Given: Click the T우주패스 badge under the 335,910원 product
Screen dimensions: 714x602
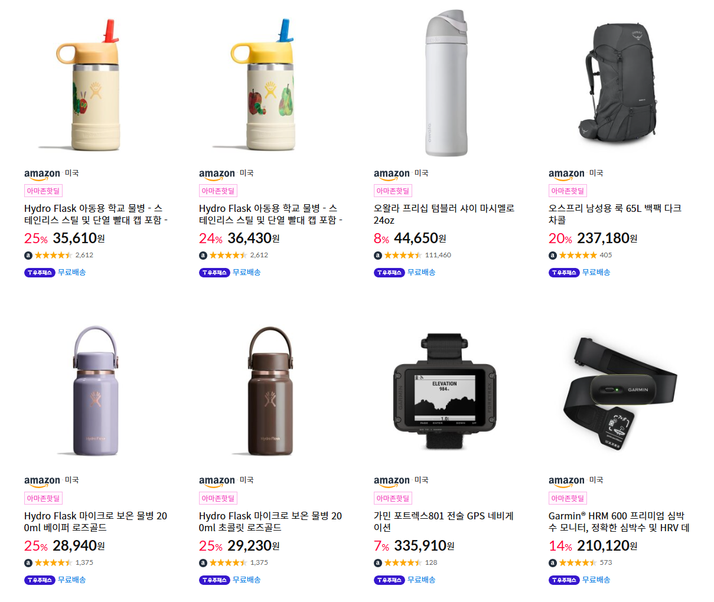Looking at the screenshot, I should tap(389, 580).
